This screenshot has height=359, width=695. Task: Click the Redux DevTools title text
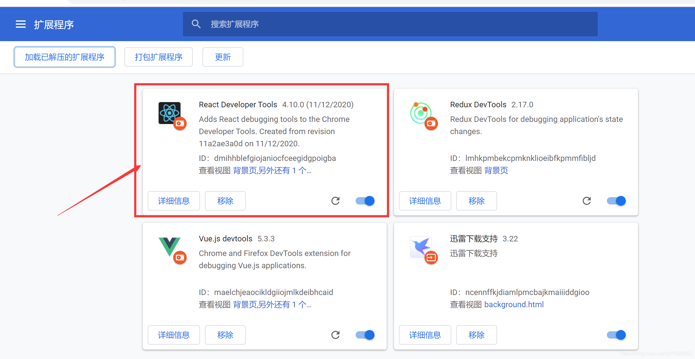point(478,105)
